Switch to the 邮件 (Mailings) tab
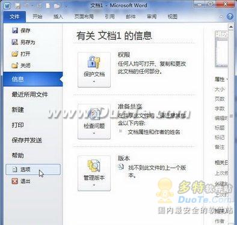 (x=131, y=17)
